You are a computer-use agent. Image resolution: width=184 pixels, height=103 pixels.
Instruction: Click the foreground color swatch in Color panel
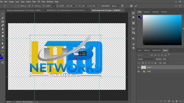[139, 17]
